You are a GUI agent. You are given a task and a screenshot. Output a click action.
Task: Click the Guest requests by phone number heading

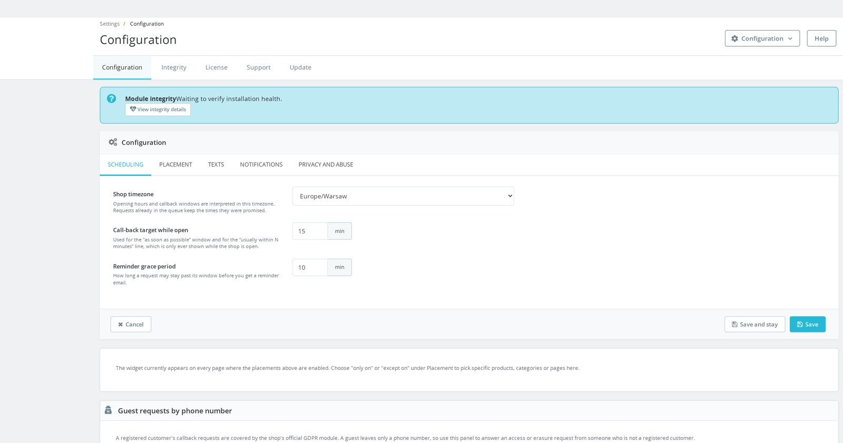coord(175,411)
